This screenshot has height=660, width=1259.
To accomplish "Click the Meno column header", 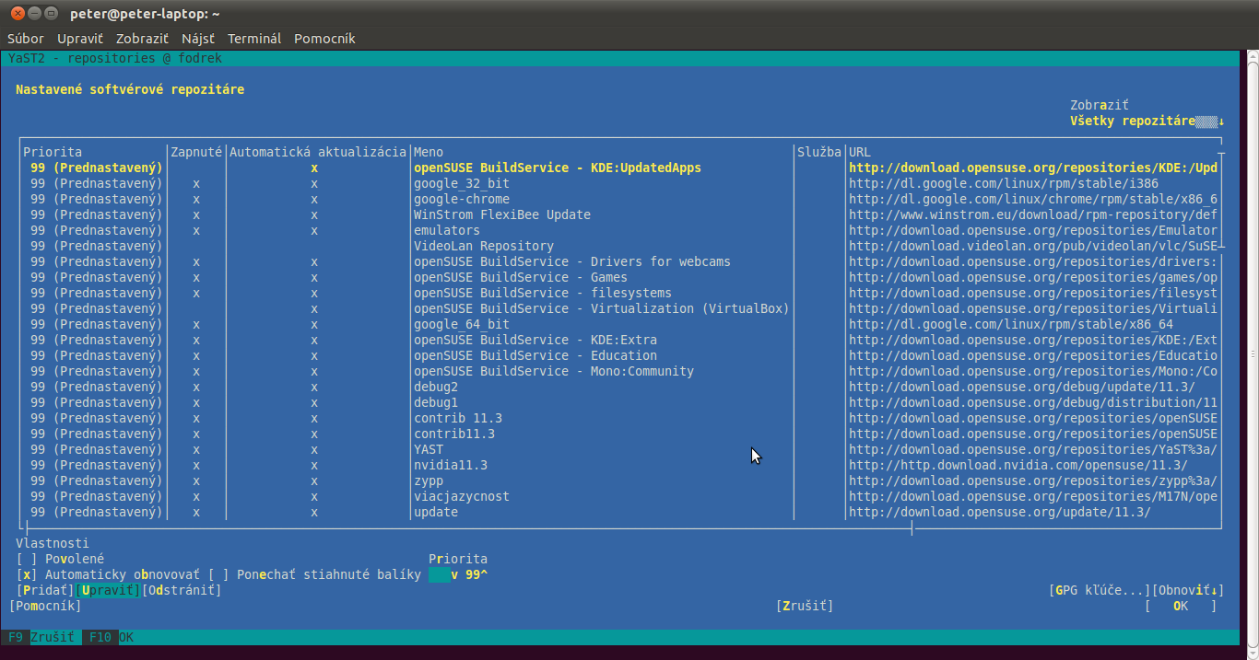I will coord(429,152).
